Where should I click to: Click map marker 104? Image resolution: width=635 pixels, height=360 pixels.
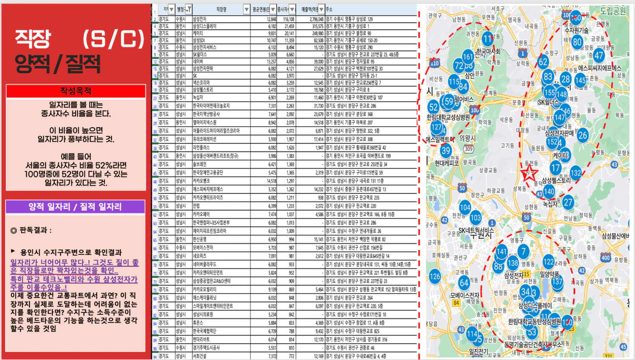click(x=465, y=207)
